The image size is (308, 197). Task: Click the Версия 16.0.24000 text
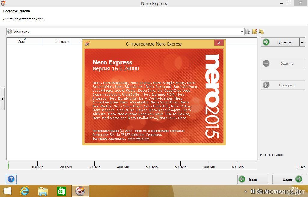pos(116,69)
